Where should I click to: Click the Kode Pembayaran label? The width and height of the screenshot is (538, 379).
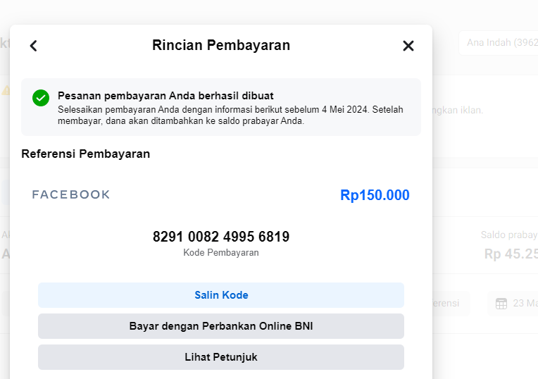(221, 252)
